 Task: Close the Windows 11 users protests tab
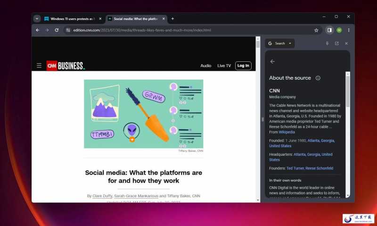100,18
